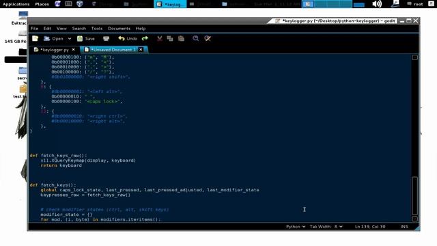The height and width of the screenshot is (246, 437).
Task: Click the green Redo arrow
Action: tap(145, 38)
